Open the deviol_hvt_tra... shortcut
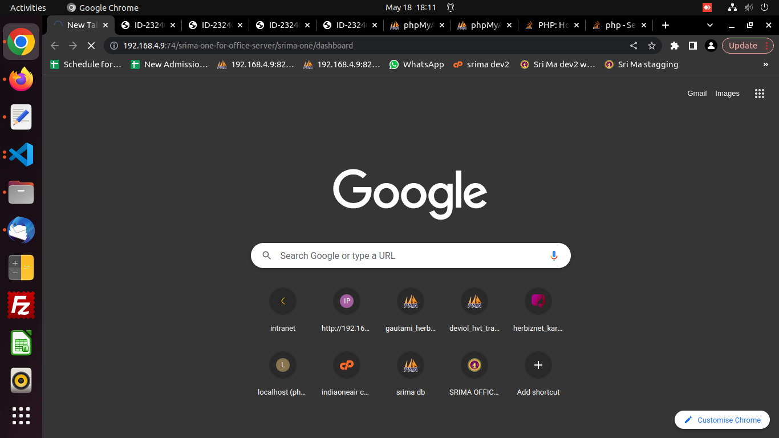779x438 pixels. click(474, 310)
